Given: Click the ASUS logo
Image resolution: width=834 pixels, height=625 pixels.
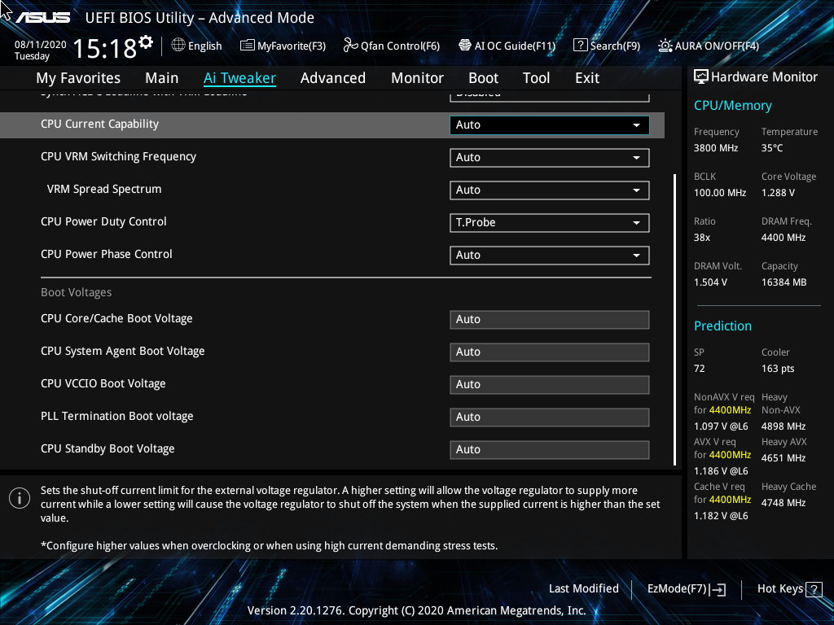Looking at the screenshot, I should (x=42, y=18).
